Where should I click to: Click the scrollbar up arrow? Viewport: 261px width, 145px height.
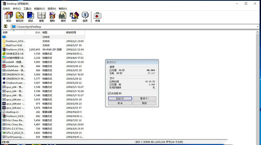click(x=258, y=32)
